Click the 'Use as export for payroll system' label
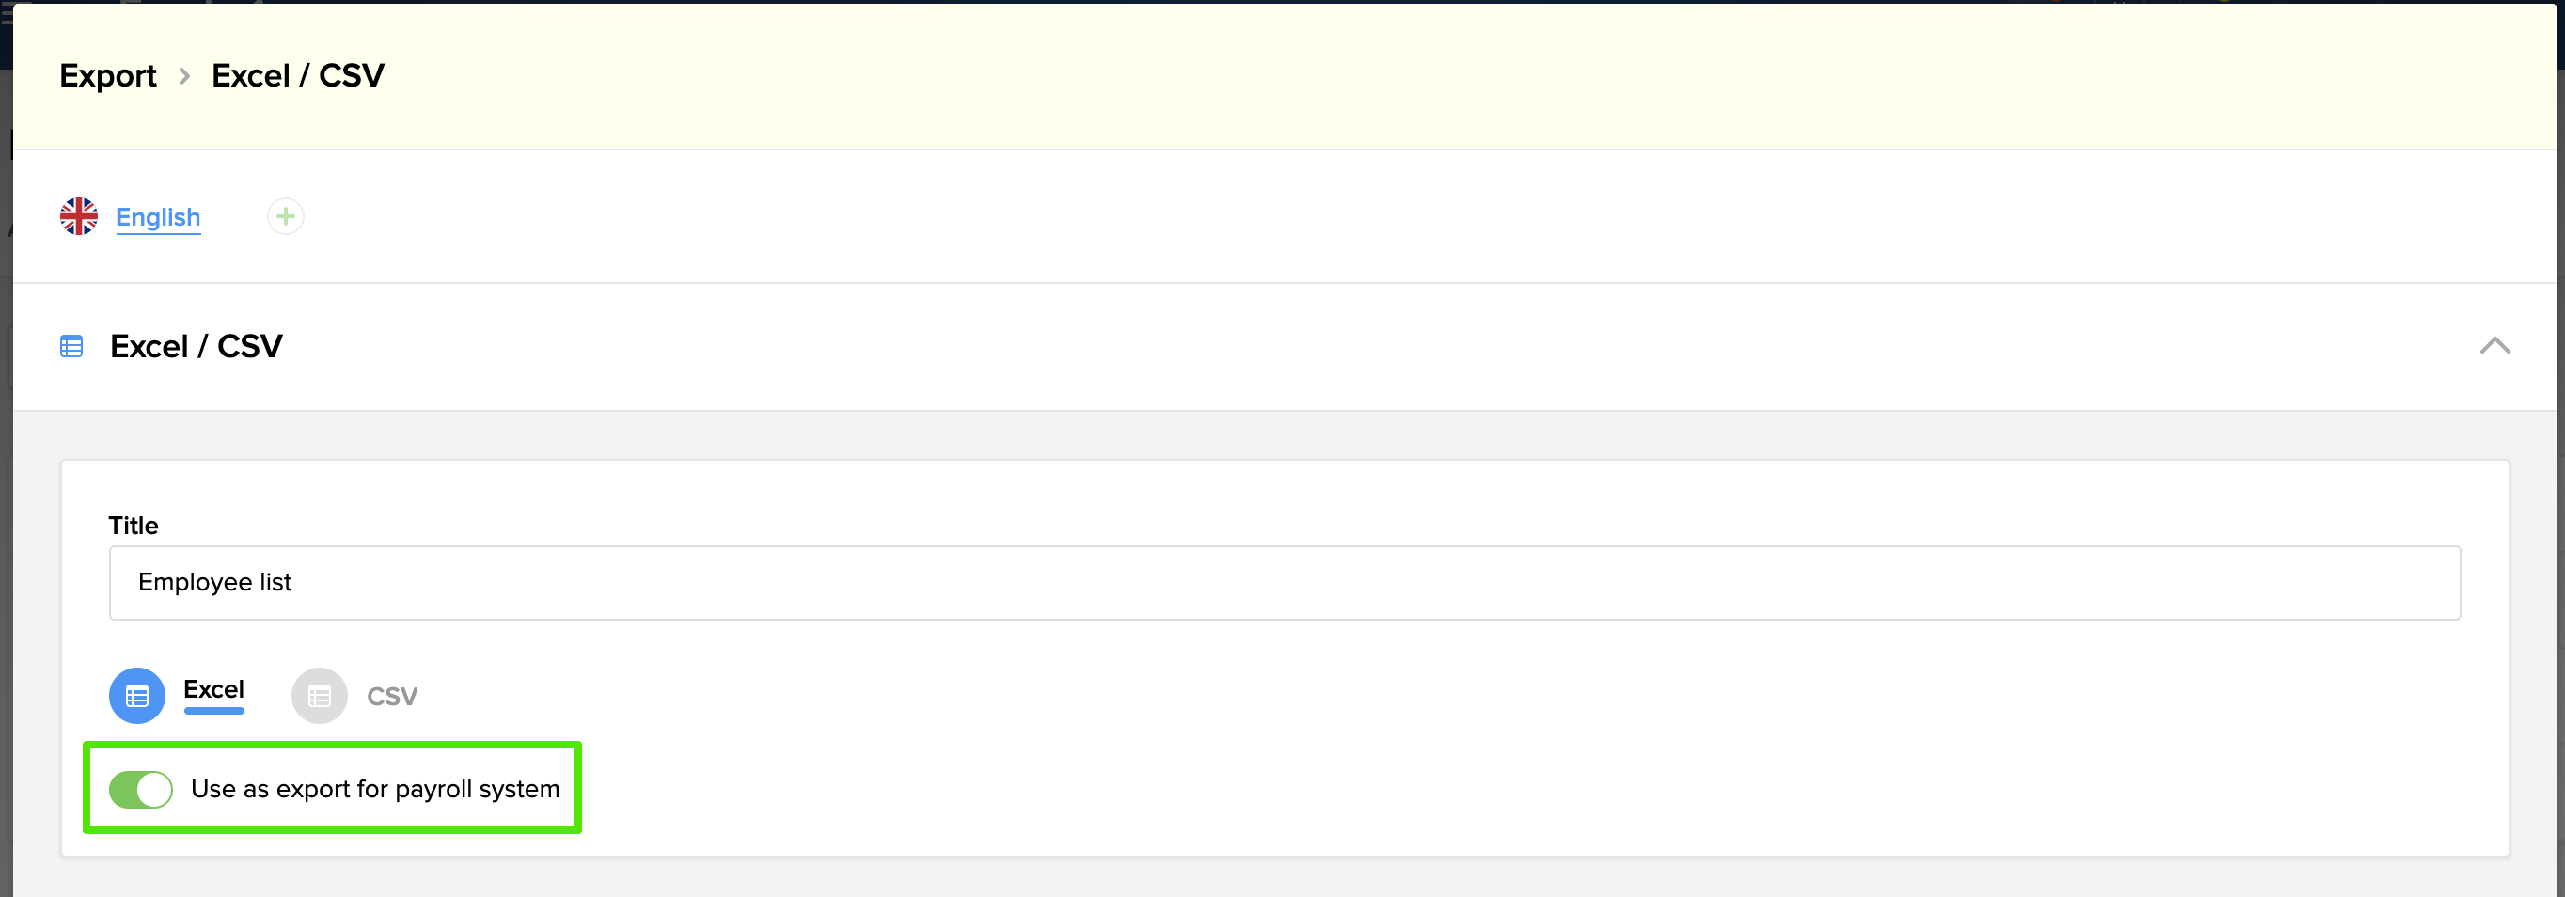The height and width of the screenshot is (897, 2565). click(x=375, y=790)
